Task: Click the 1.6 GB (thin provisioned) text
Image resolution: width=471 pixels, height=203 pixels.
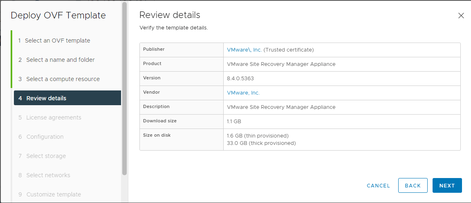Action: pyautogui.click(x=258, y=135)
